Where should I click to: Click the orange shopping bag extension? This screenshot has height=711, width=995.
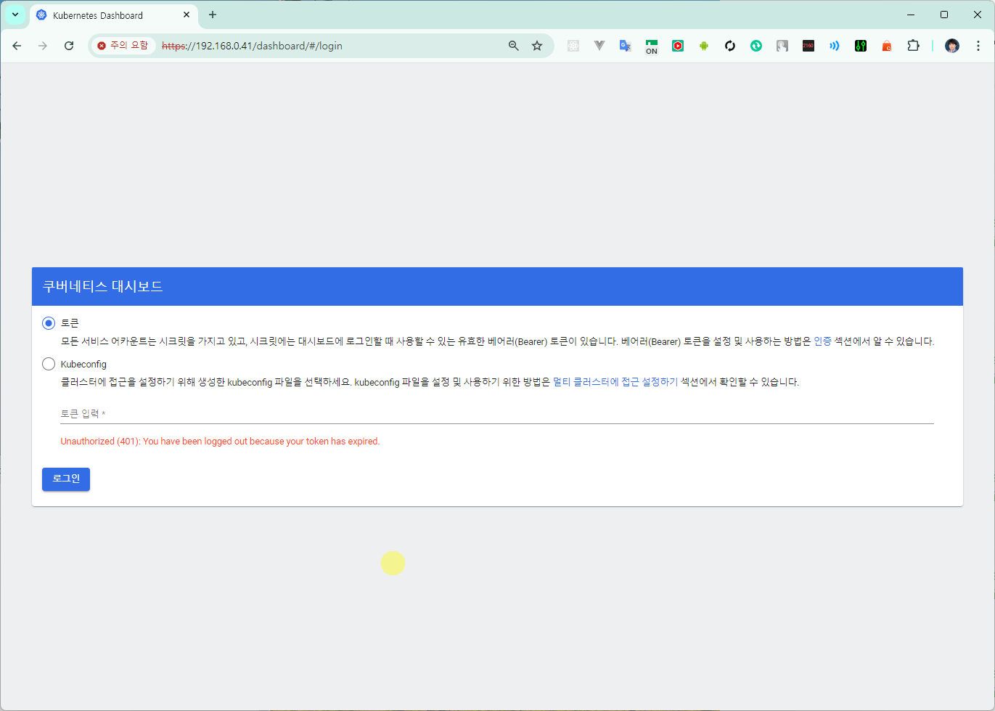pos(887,46)
